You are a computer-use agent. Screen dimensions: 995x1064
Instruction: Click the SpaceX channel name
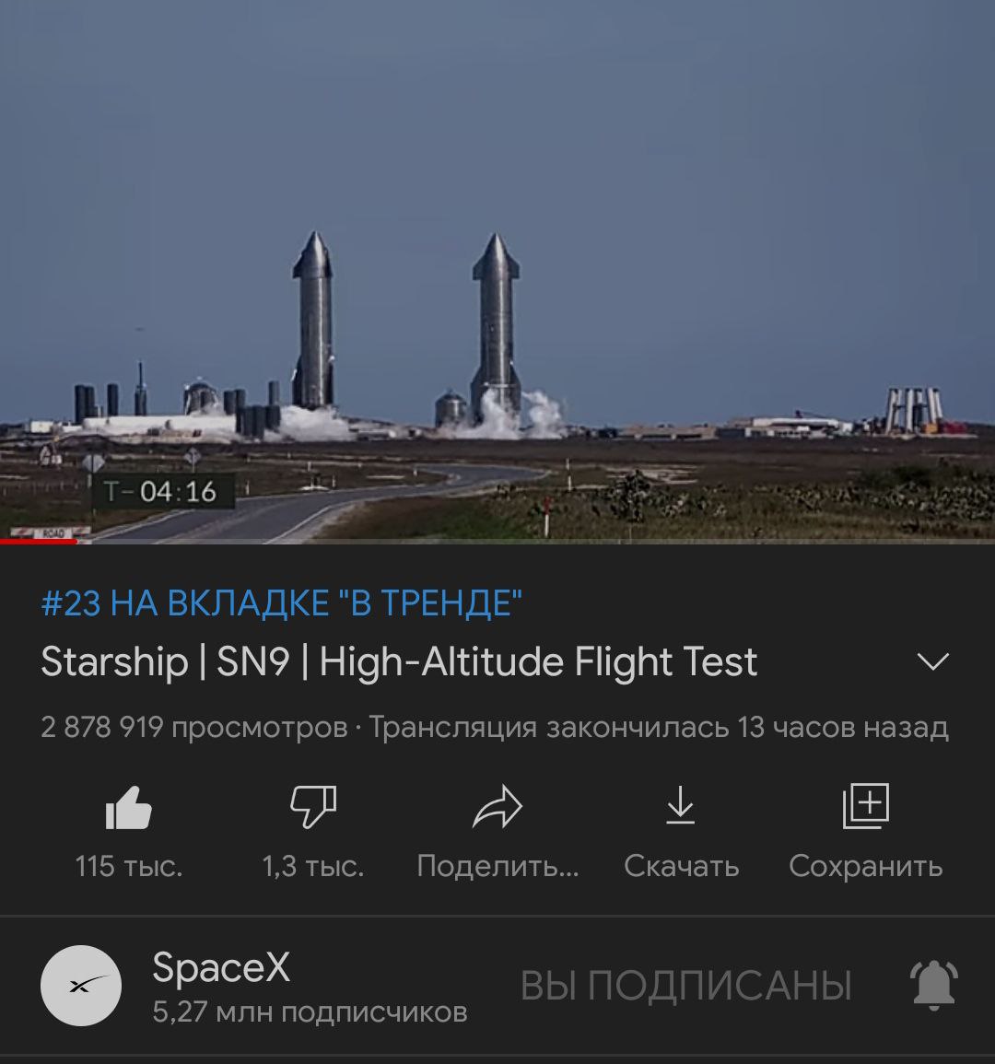[221, 966]
